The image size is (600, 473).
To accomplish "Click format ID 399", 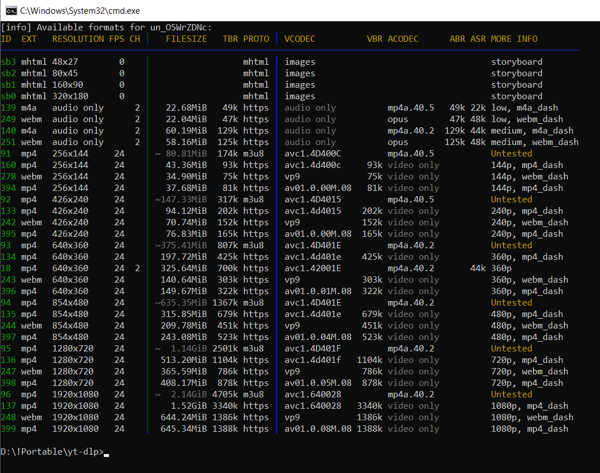I will point(9,429).
